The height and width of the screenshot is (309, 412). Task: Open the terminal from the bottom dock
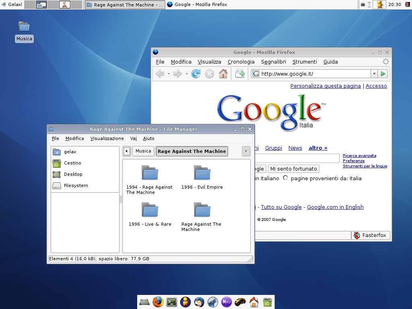tap(171, 302)
